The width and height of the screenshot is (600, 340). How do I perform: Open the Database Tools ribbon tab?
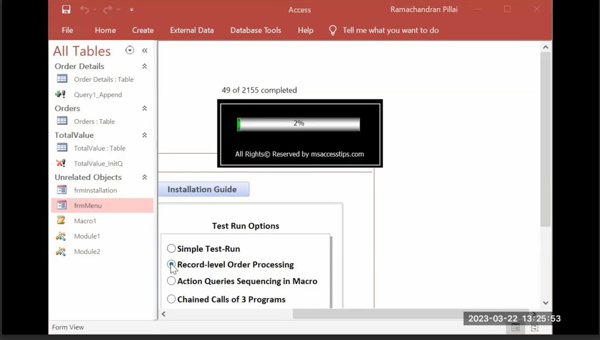tap(255, 30)
